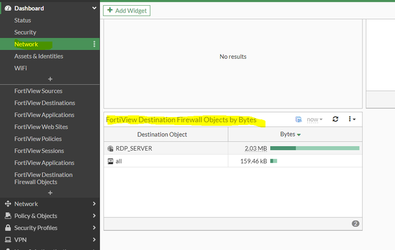Expand Security Profiles chevron

tap(94, 228)
